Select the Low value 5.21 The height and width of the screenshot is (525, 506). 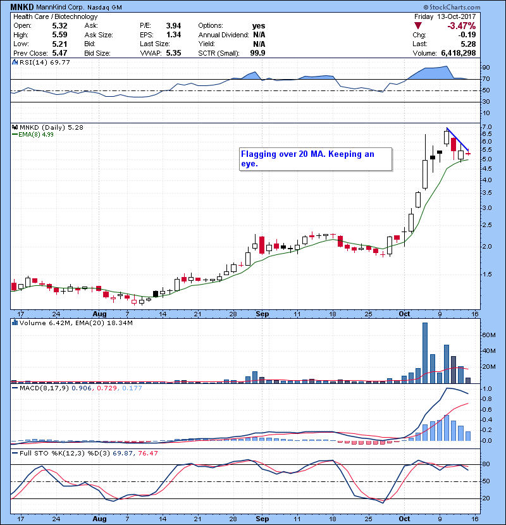pyautogui.click(x=59, y=44)
